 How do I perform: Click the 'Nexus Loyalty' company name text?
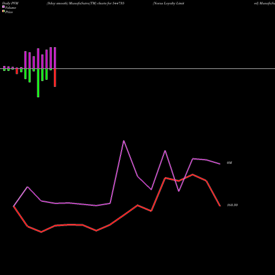pos(164,3)
